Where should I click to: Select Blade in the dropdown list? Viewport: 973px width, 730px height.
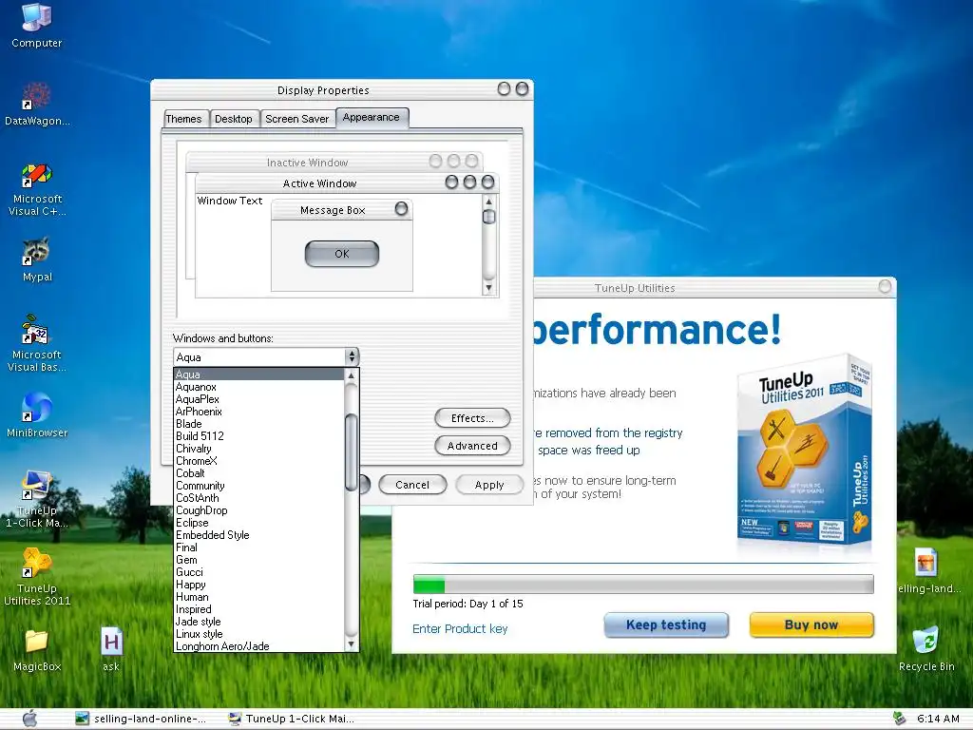pyautogui.click(x=258, y=424)
